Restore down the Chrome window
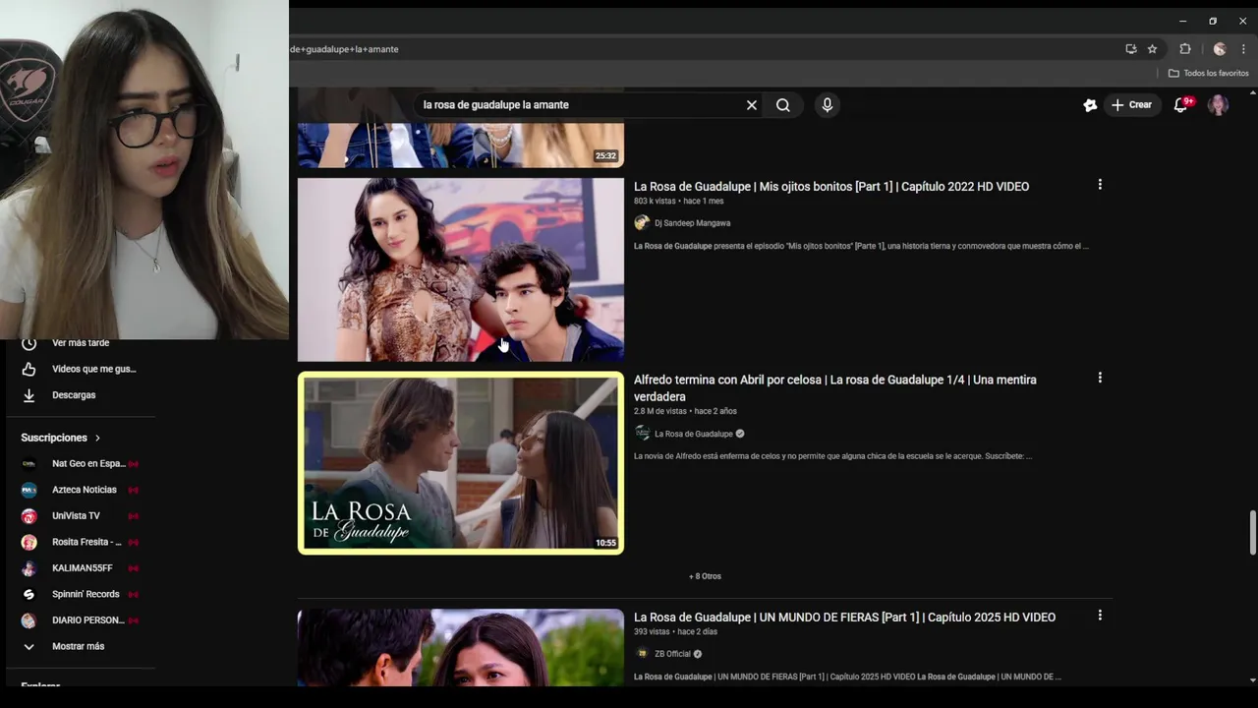Viewport: 1258px width, 708px height. click(1213, 21)
